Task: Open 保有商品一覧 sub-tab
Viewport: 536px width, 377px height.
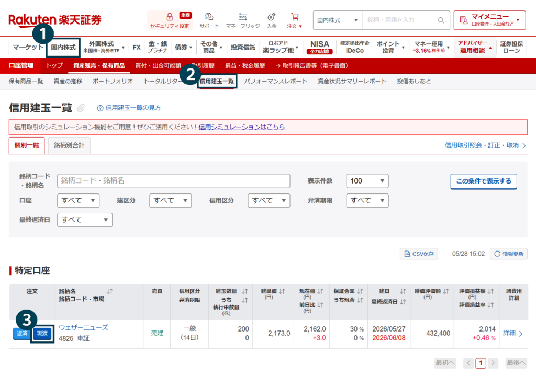Action: [26, 81]
